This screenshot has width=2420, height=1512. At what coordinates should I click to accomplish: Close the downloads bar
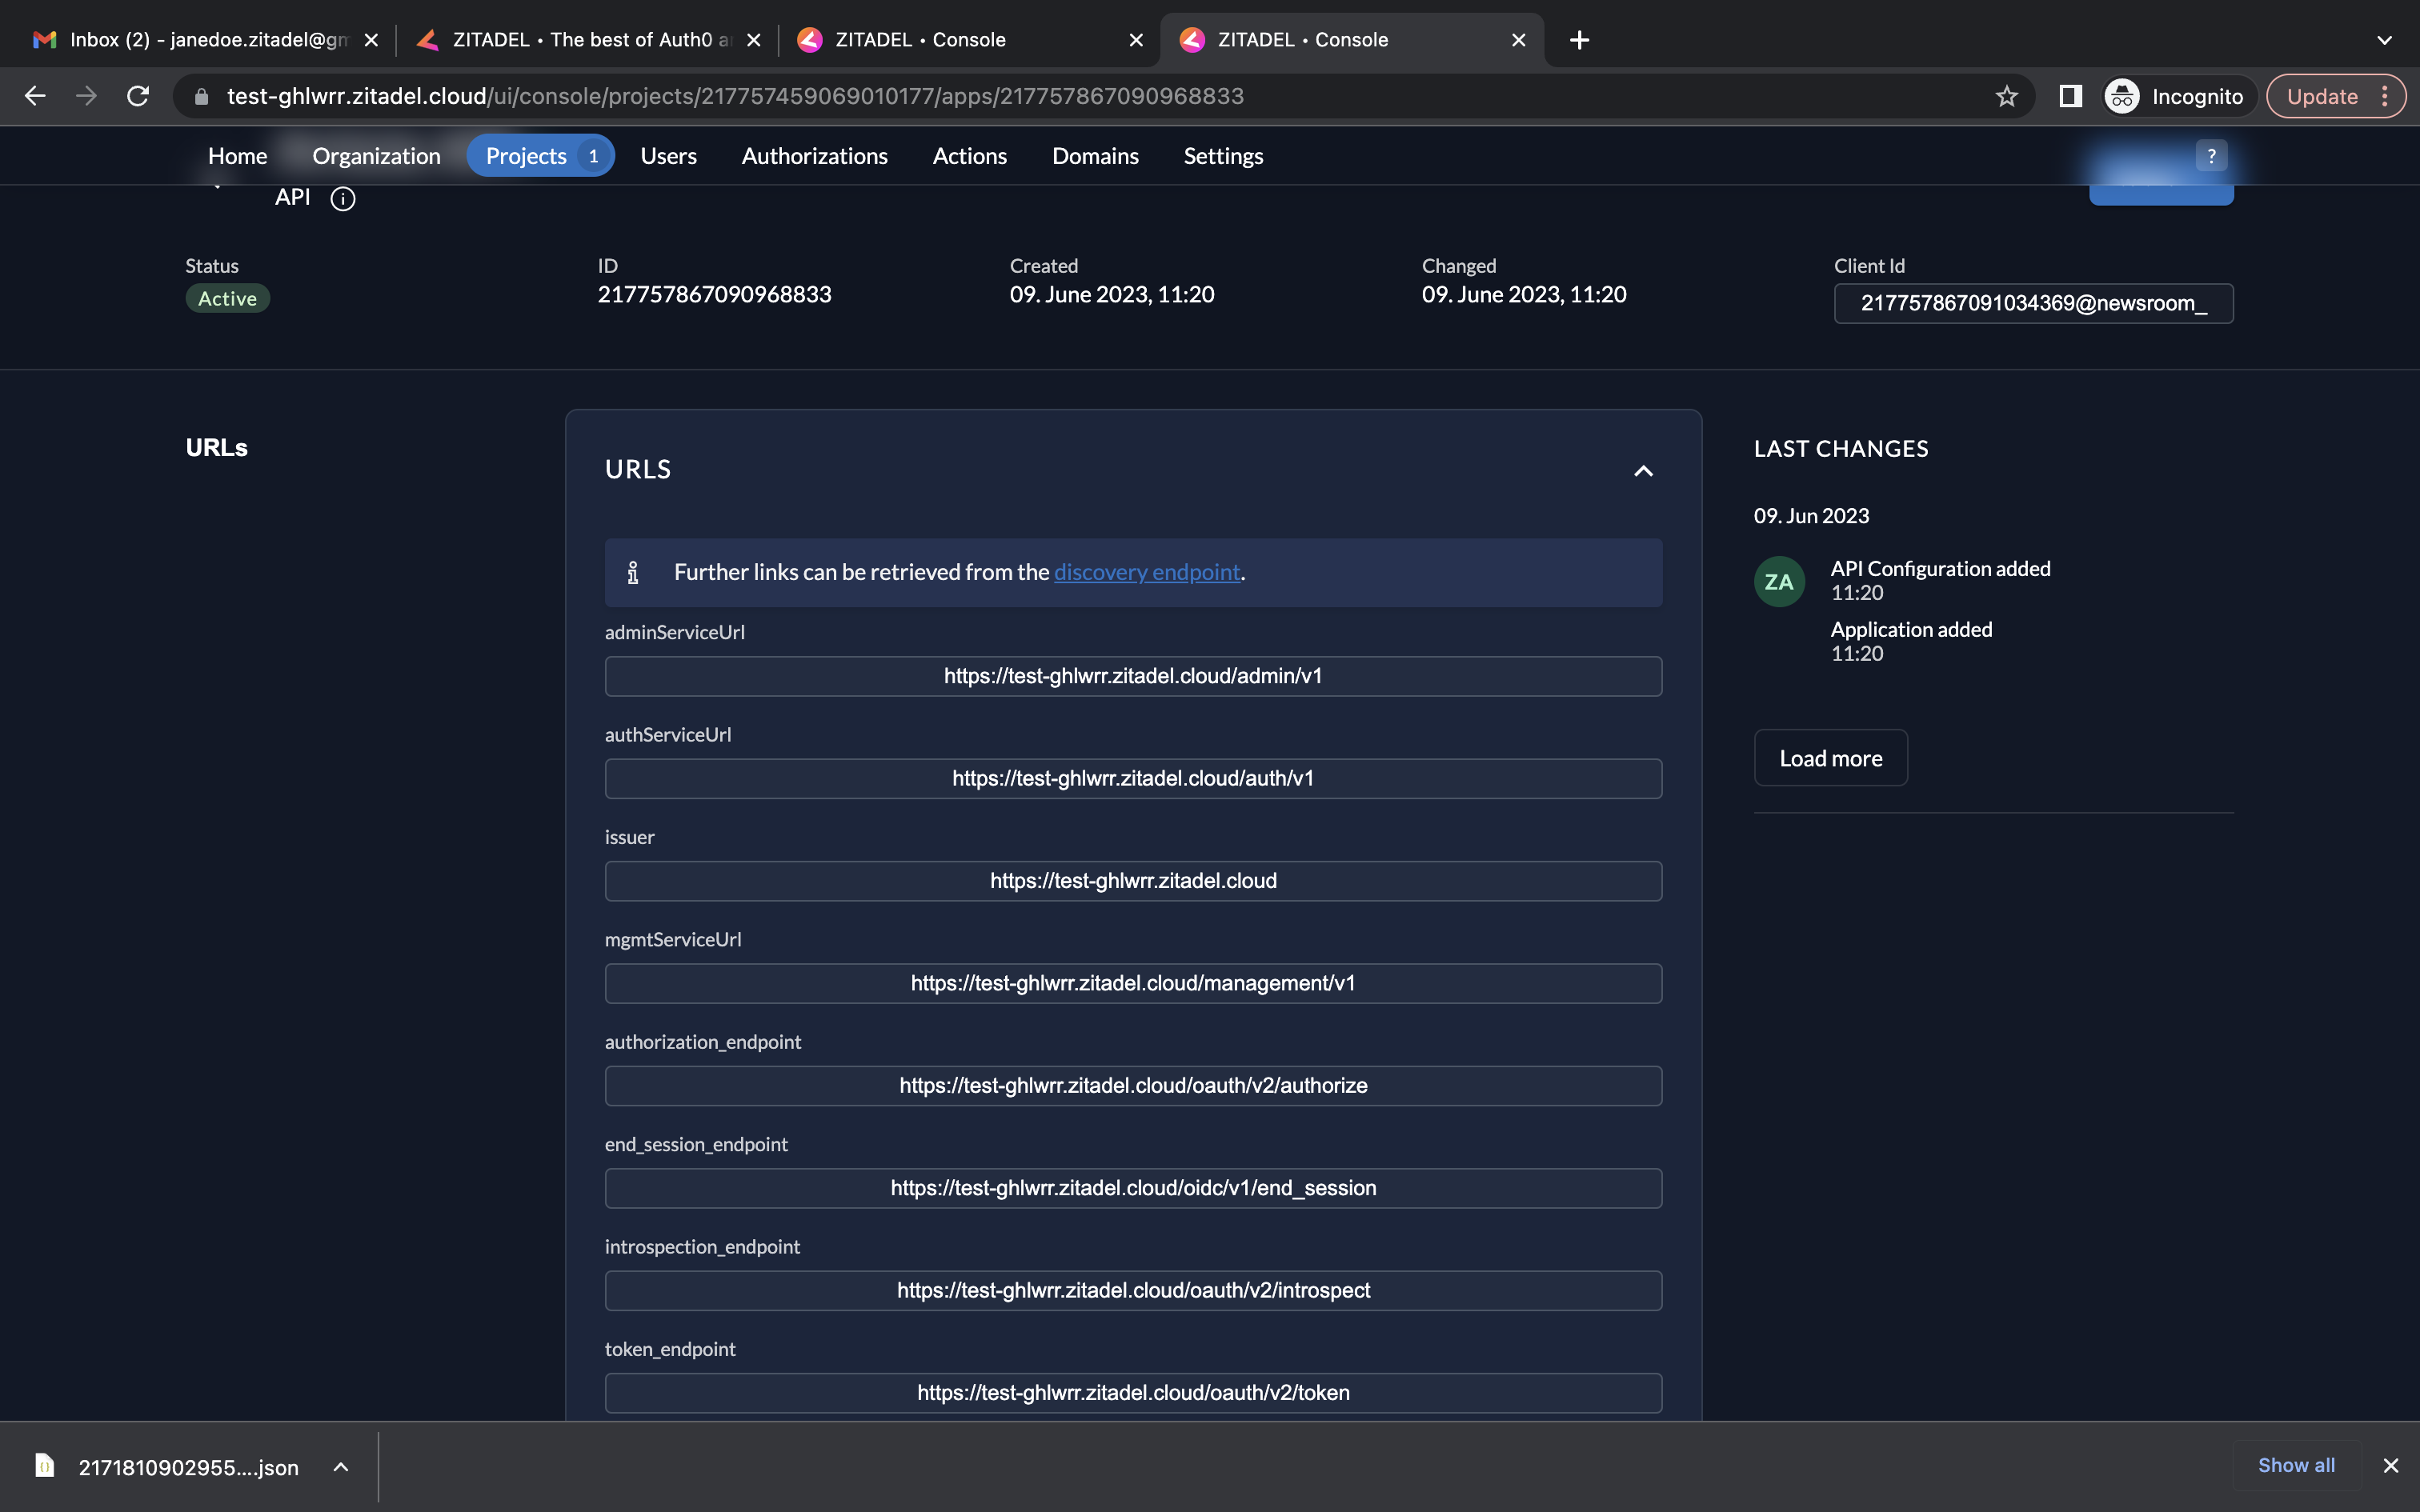click(2390, 1465)
